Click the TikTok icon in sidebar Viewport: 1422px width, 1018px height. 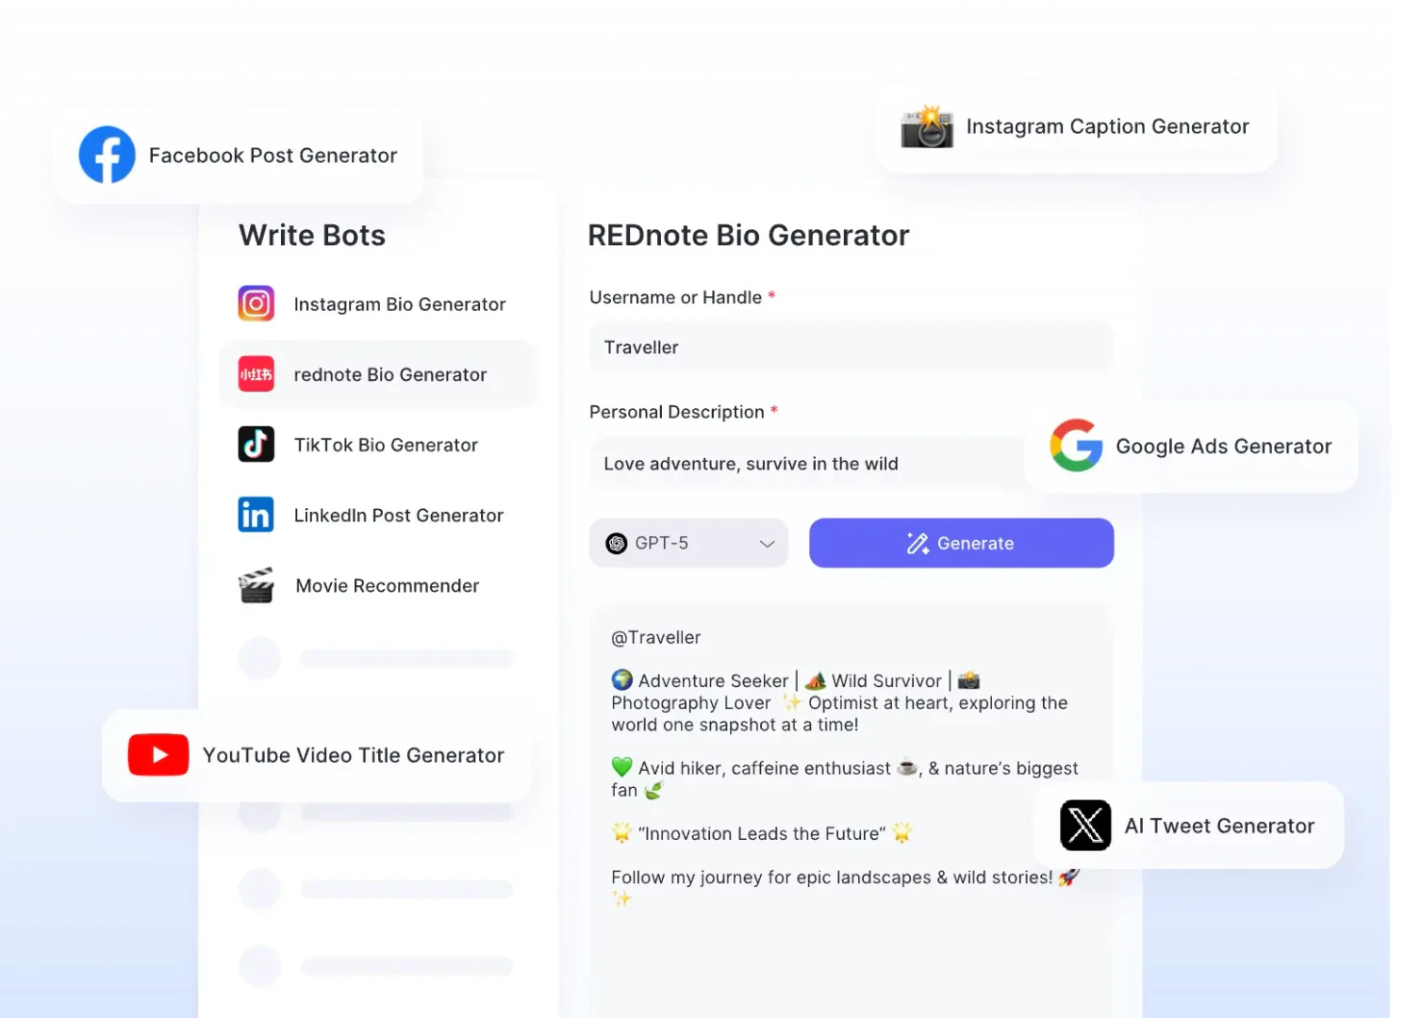(256, 444)
